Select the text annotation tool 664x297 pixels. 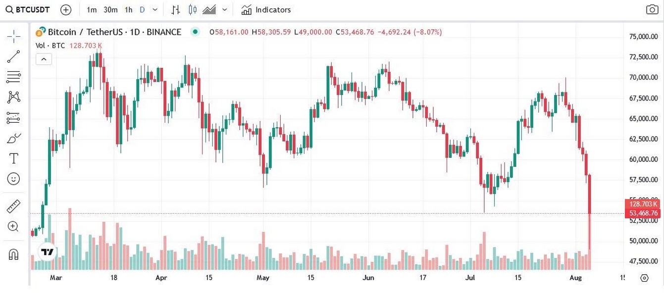click(13, 158)
